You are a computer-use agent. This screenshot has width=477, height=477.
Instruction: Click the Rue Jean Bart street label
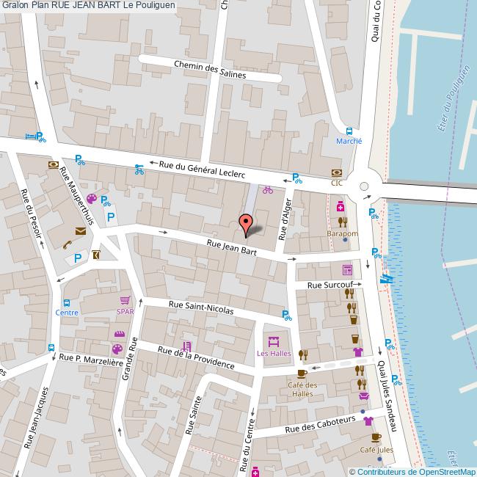(x=232, y=247)
